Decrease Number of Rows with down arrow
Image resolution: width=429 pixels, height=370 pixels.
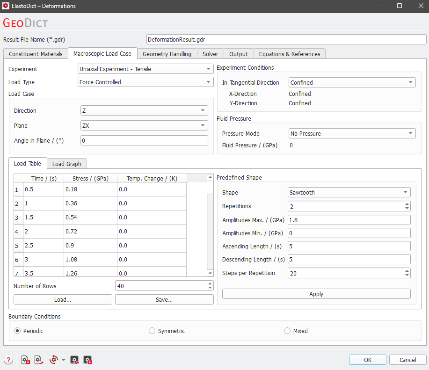(210, 288)
